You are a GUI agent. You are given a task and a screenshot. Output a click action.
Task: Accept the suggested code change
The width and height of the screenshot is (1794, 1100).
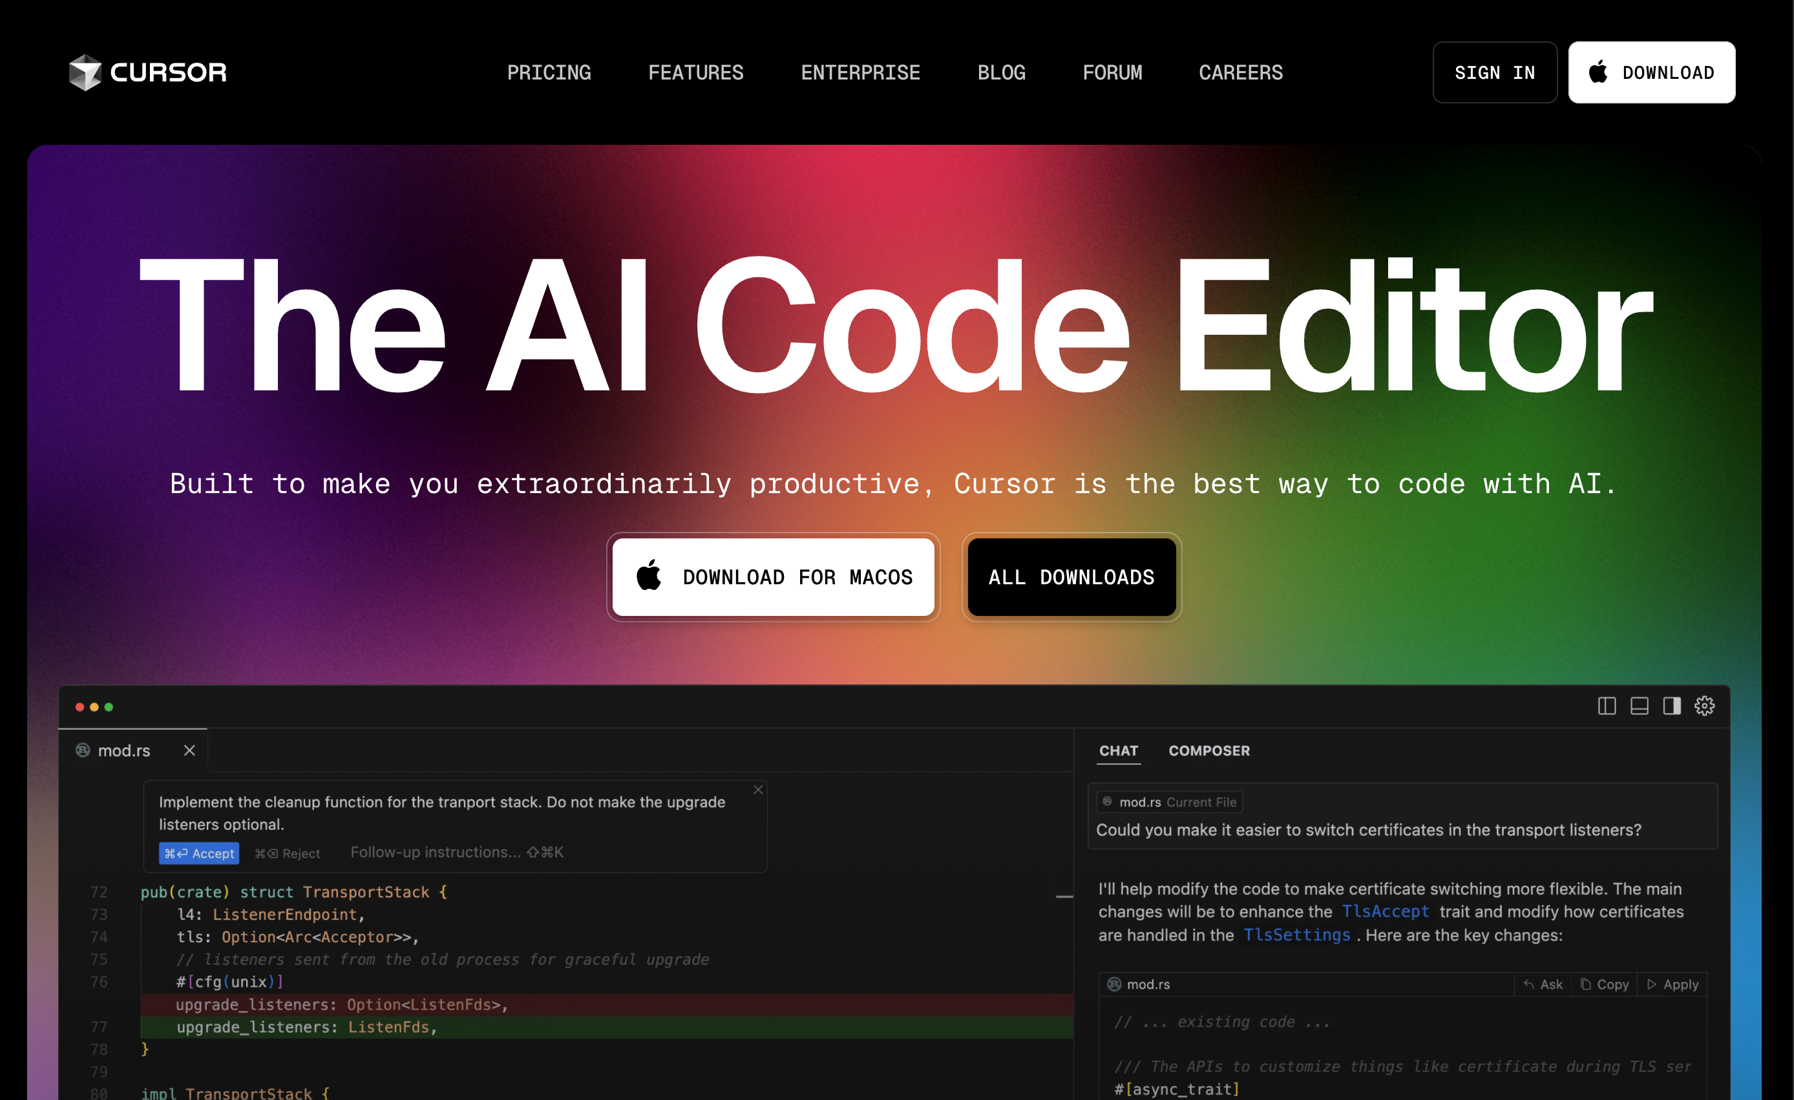pos(199,853)
